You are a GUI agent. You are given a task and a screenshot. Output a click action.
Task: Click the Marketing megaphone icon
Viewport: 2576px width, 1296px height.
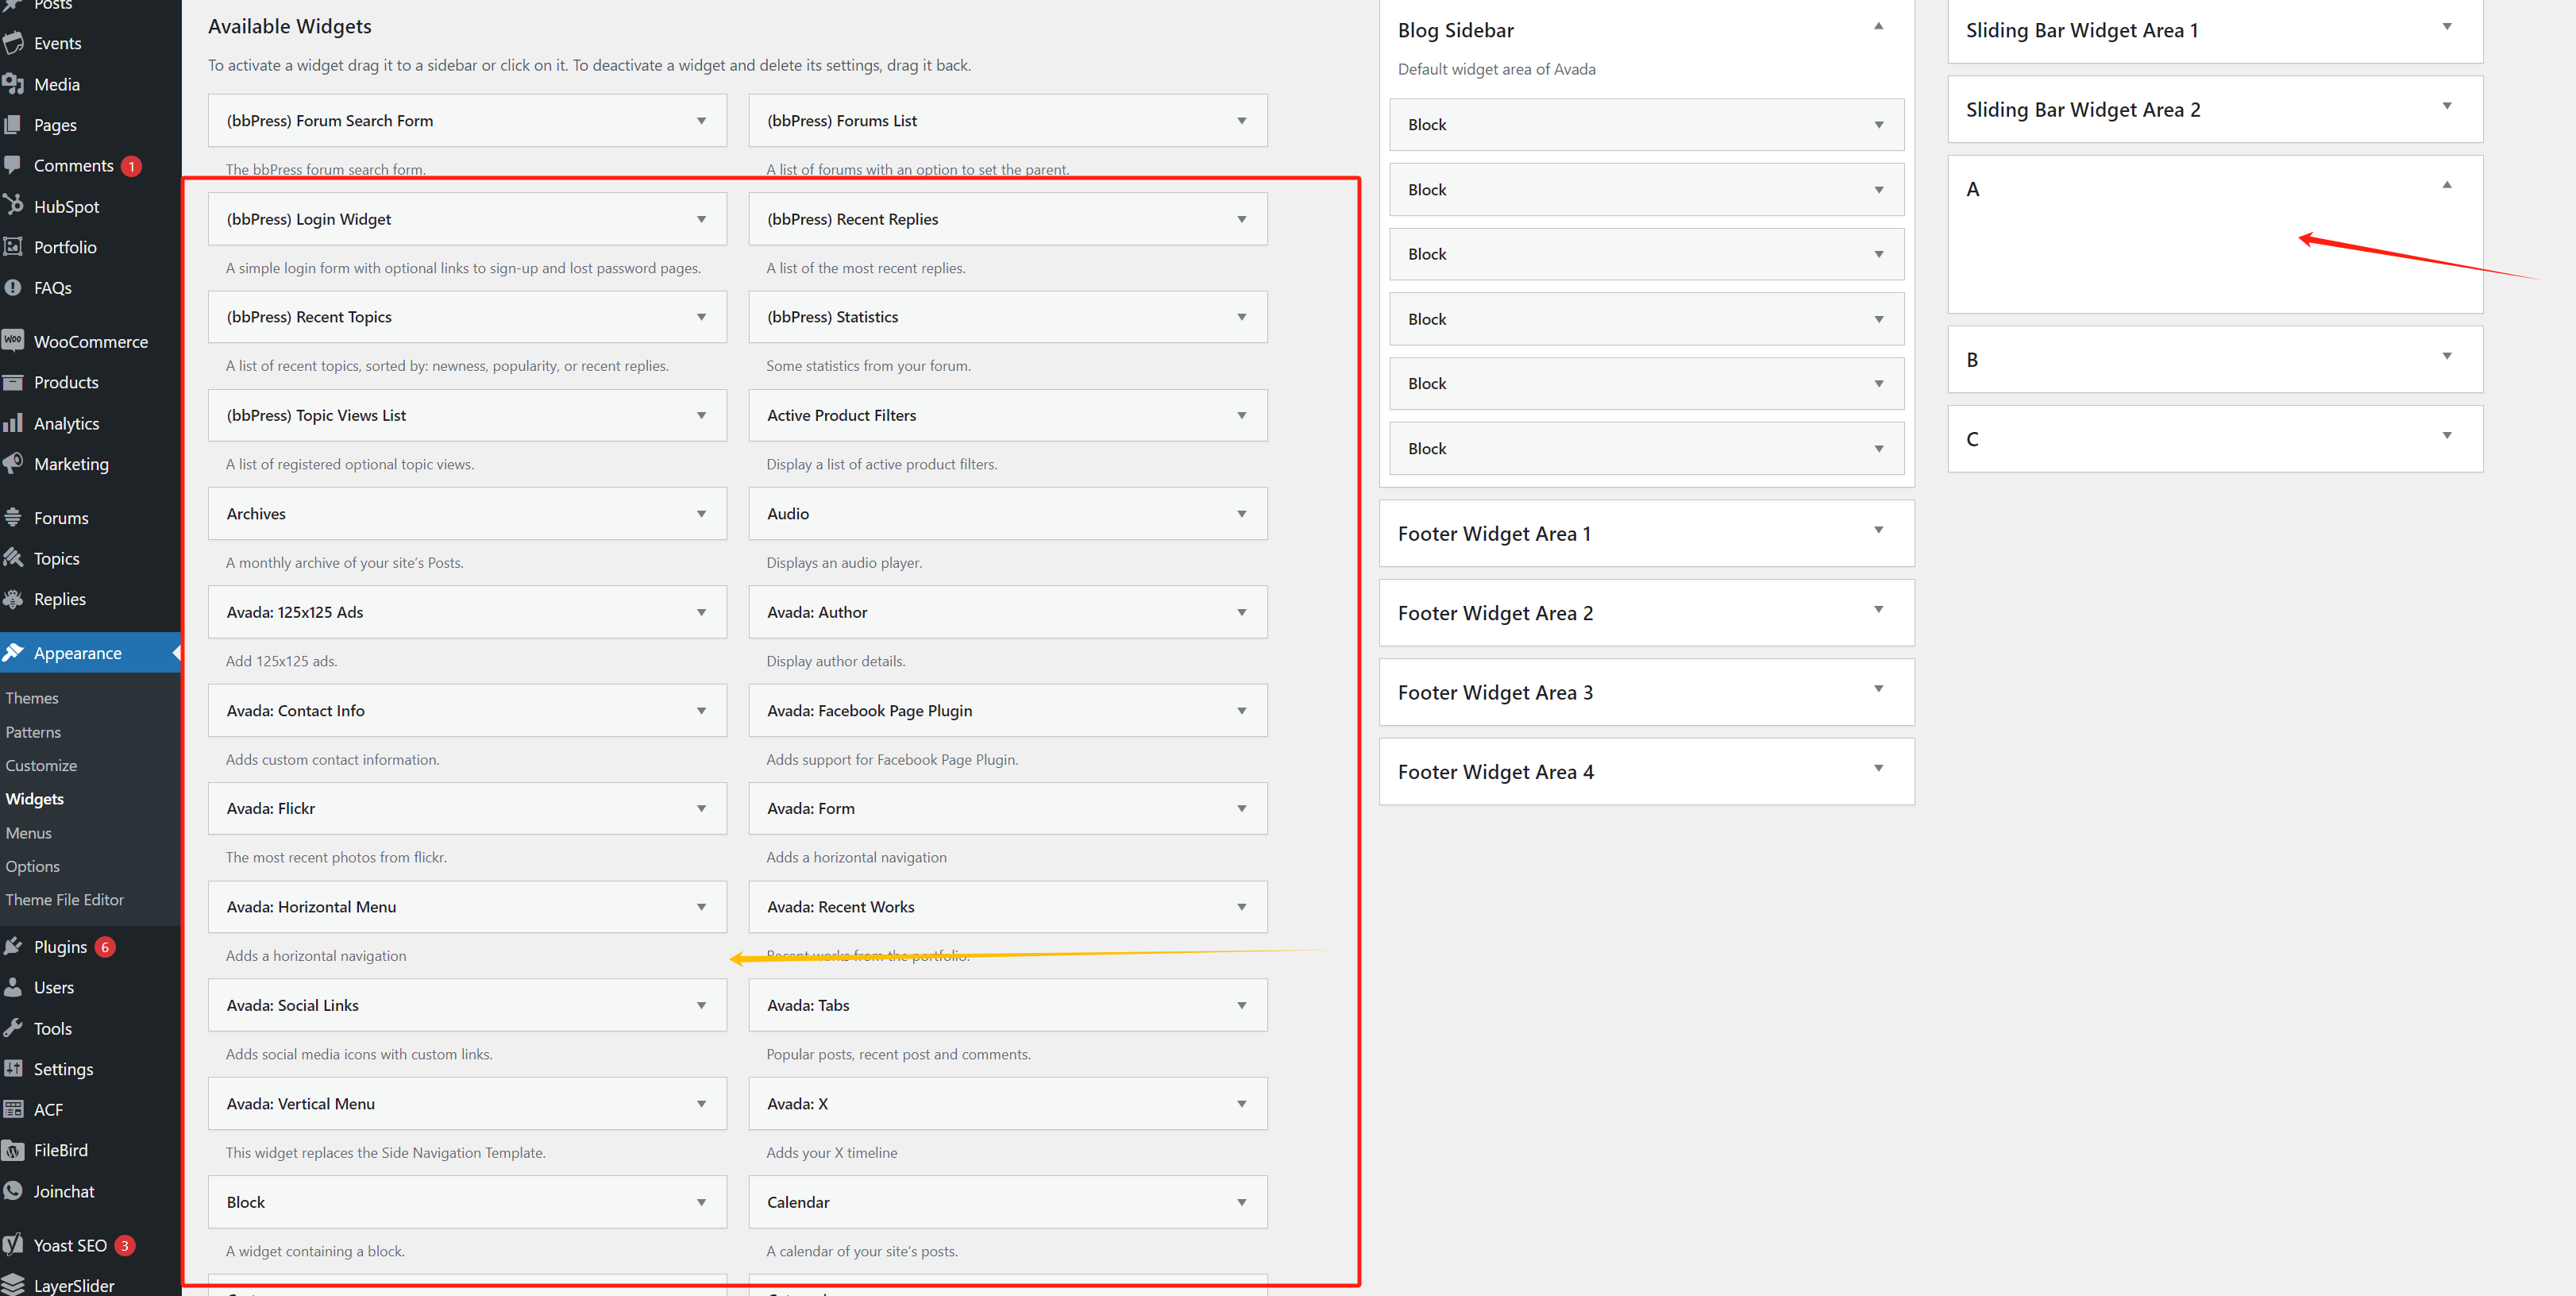click(13, 463)
